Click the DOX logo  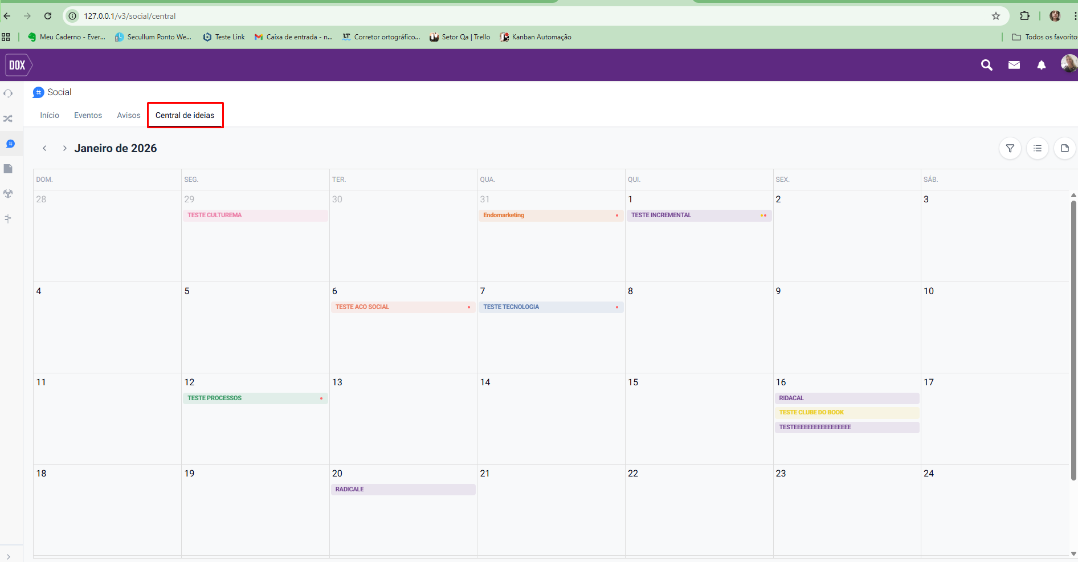tap(18, 65)
